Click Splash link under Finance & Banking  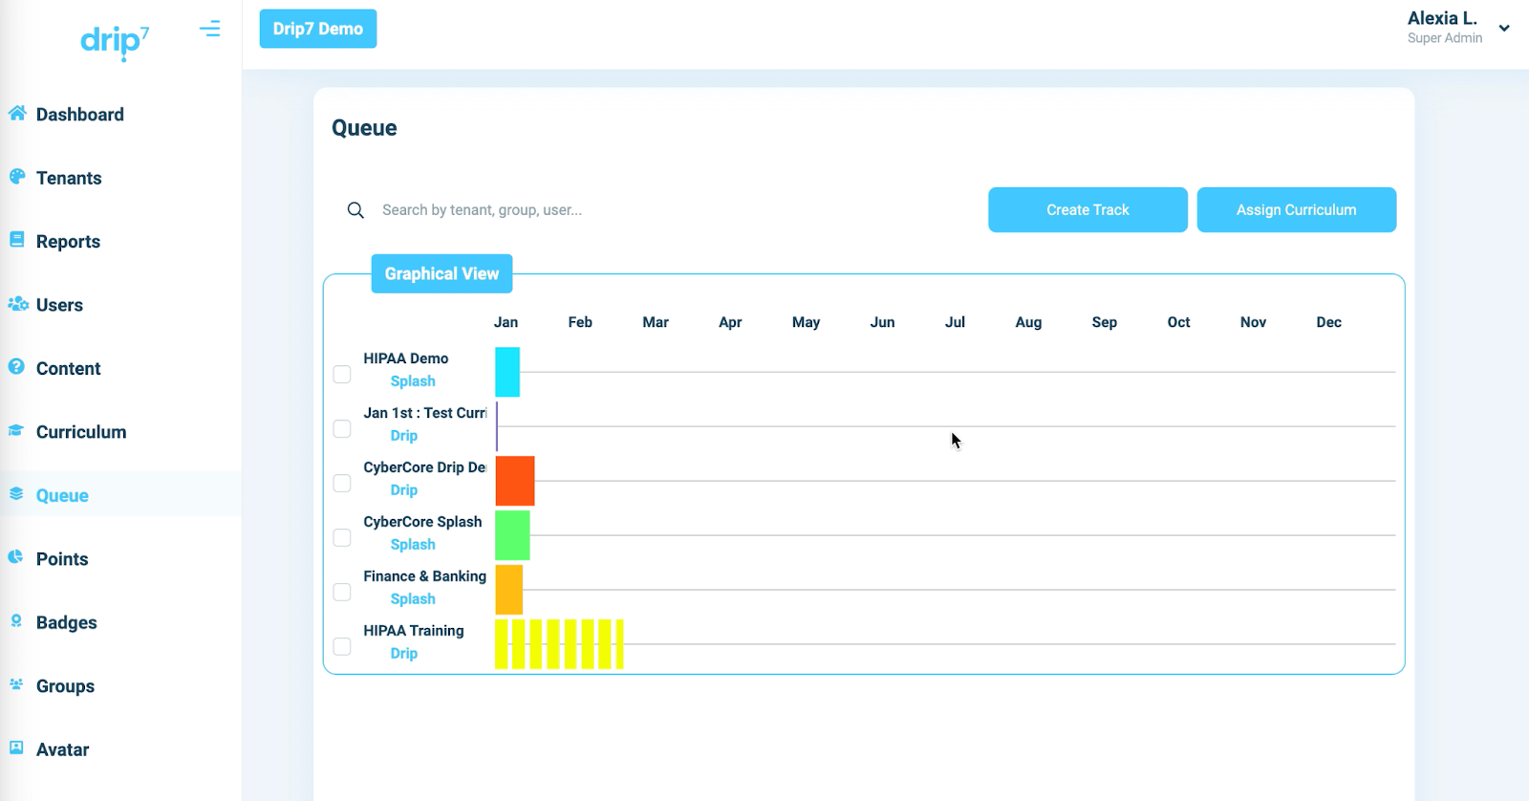click(x=413, y=599)
